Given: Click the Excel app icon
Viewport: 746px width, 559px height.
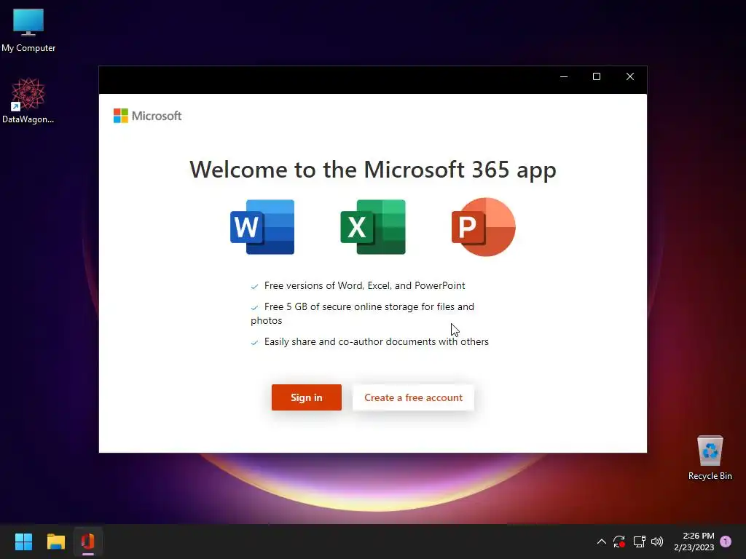Looking at the screenshot, I should 373,227.
